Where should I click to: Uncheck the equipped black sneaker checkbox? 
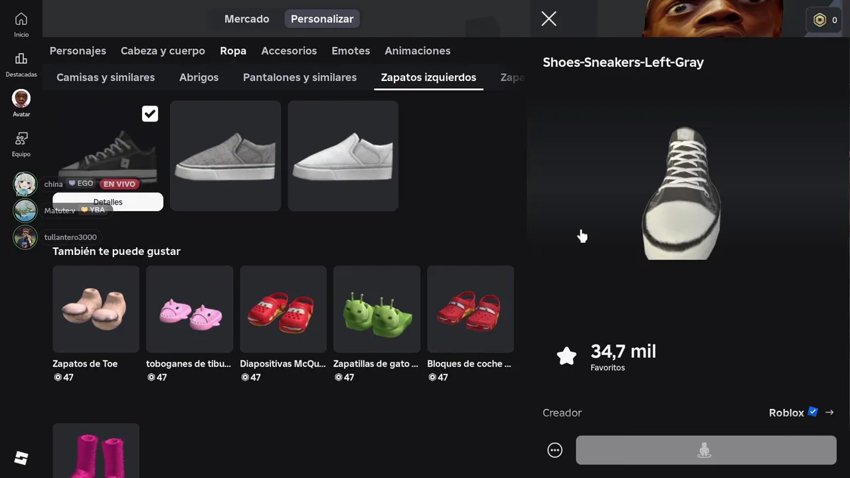(x=150, y=114)
